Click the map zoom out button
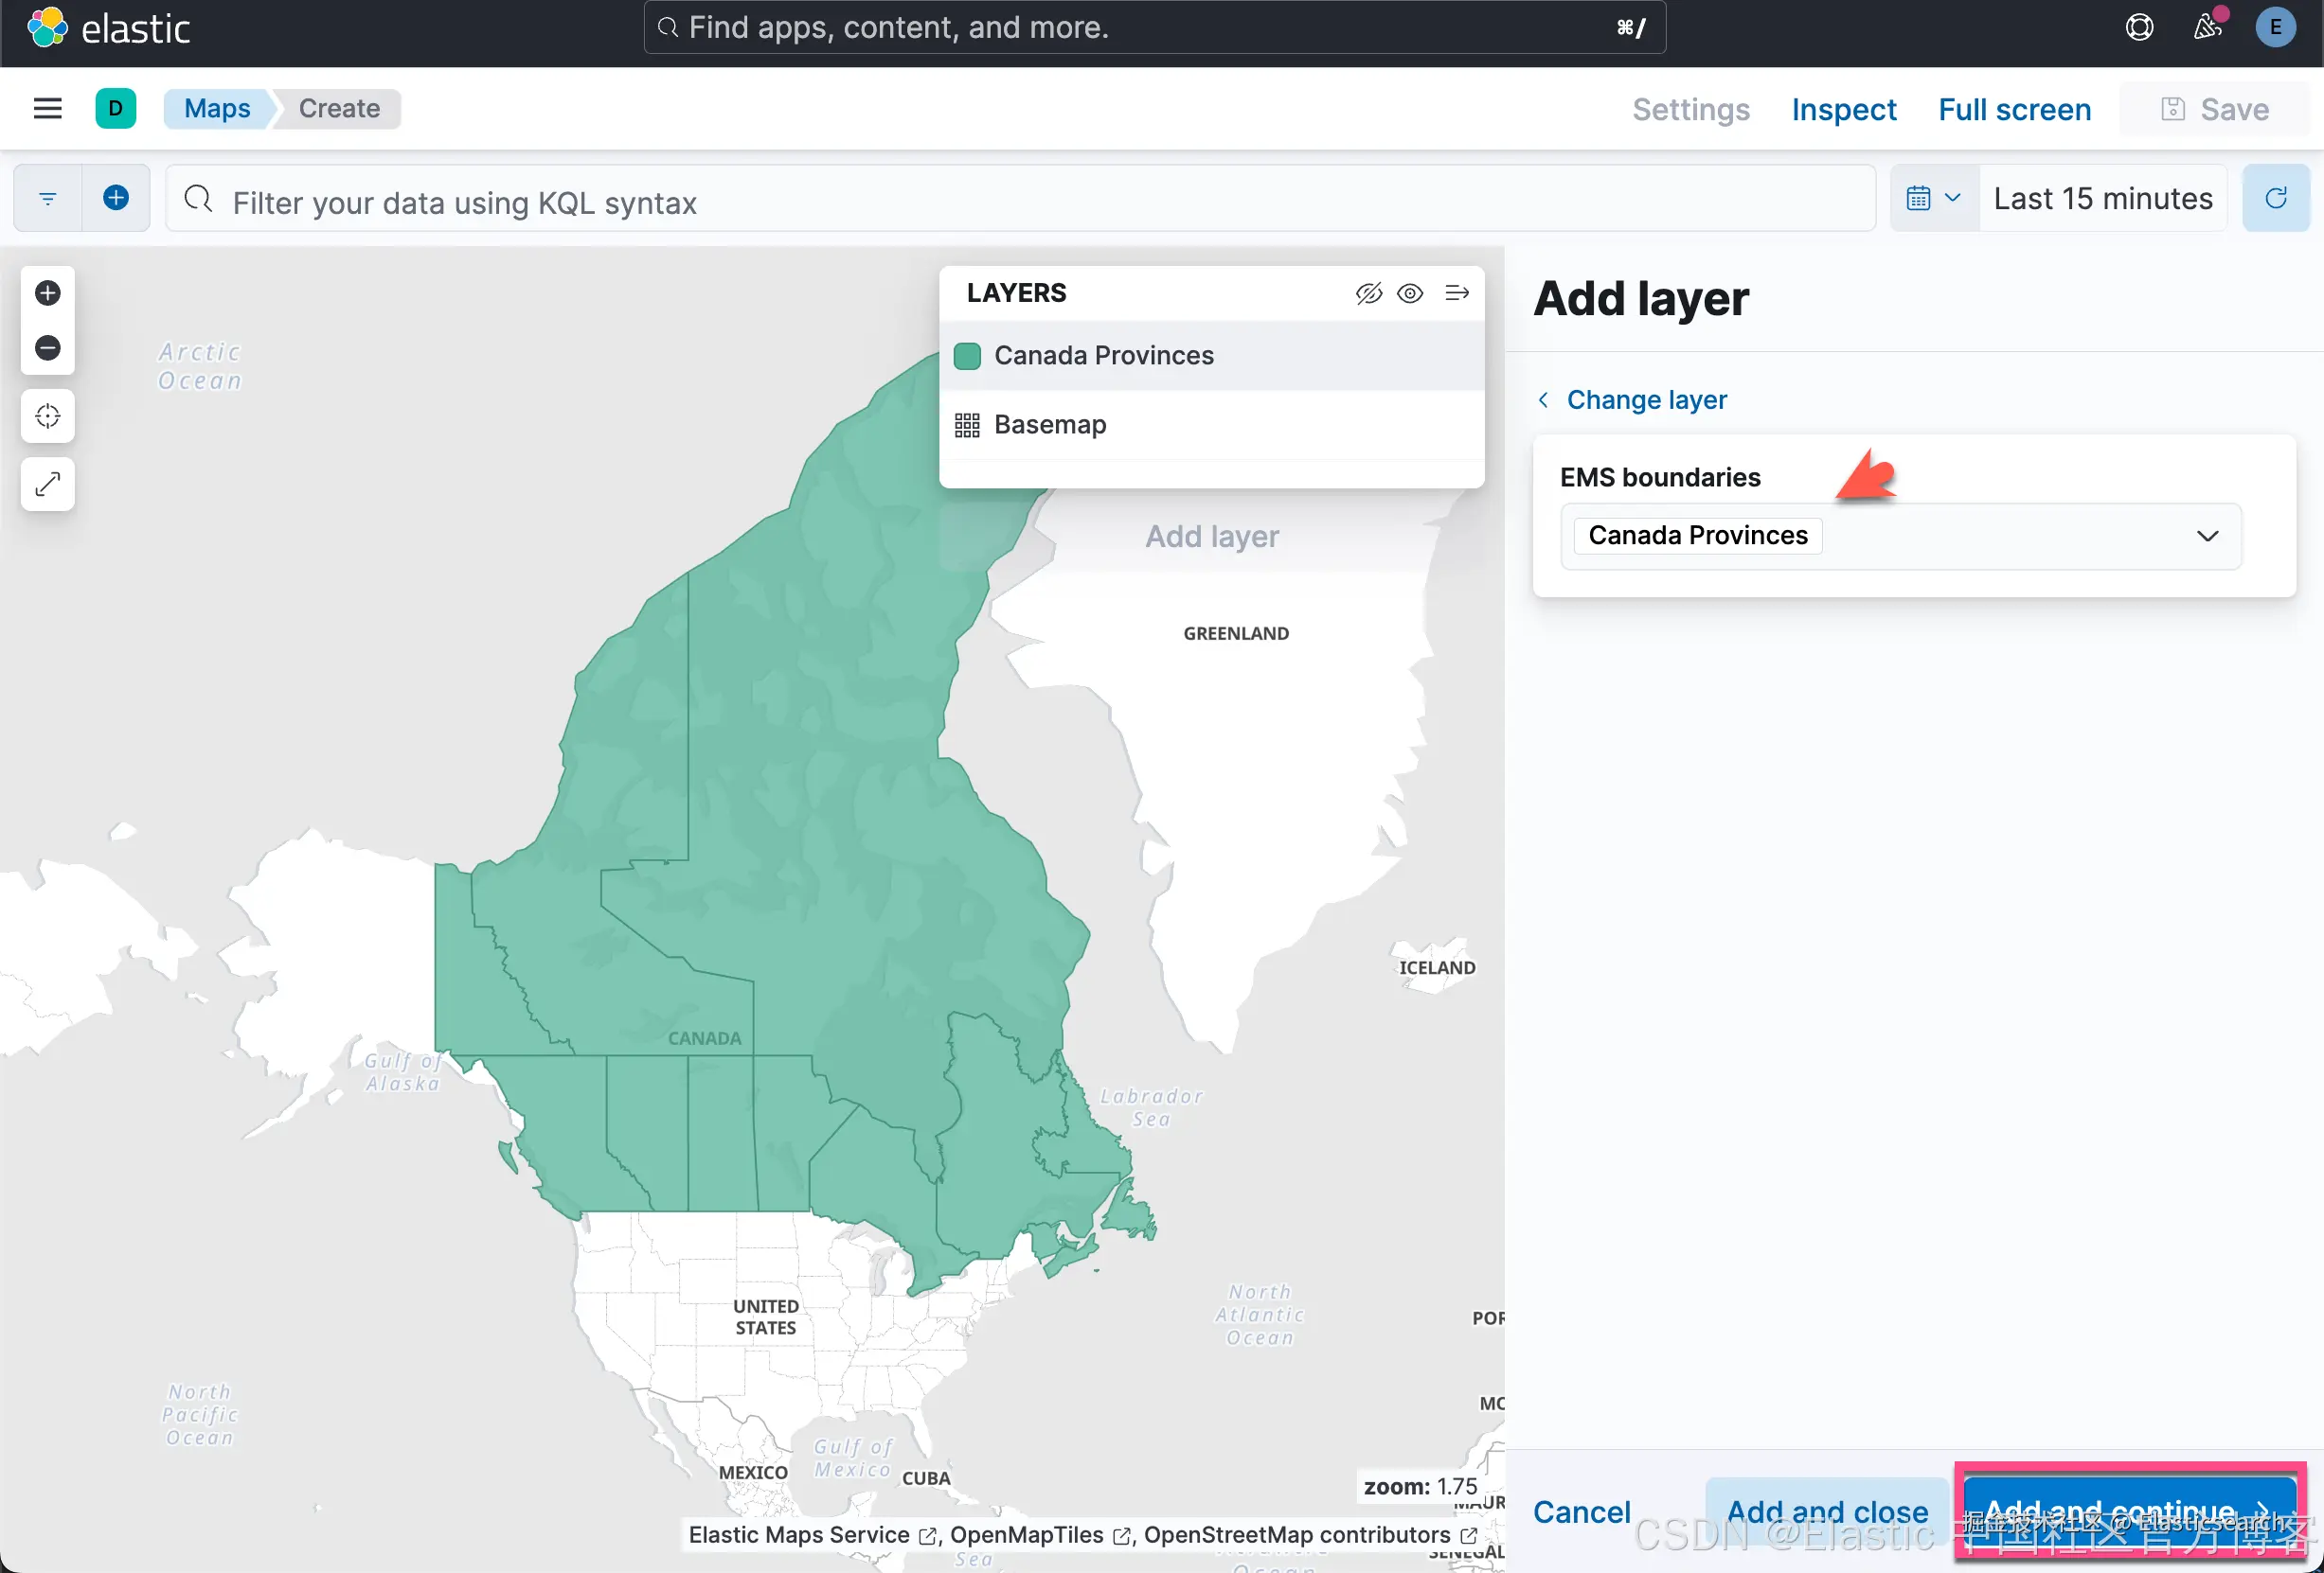Image resolution: width=2324 pixels, height=1573 pixels. pyautogui.click(x=47, y=347)
